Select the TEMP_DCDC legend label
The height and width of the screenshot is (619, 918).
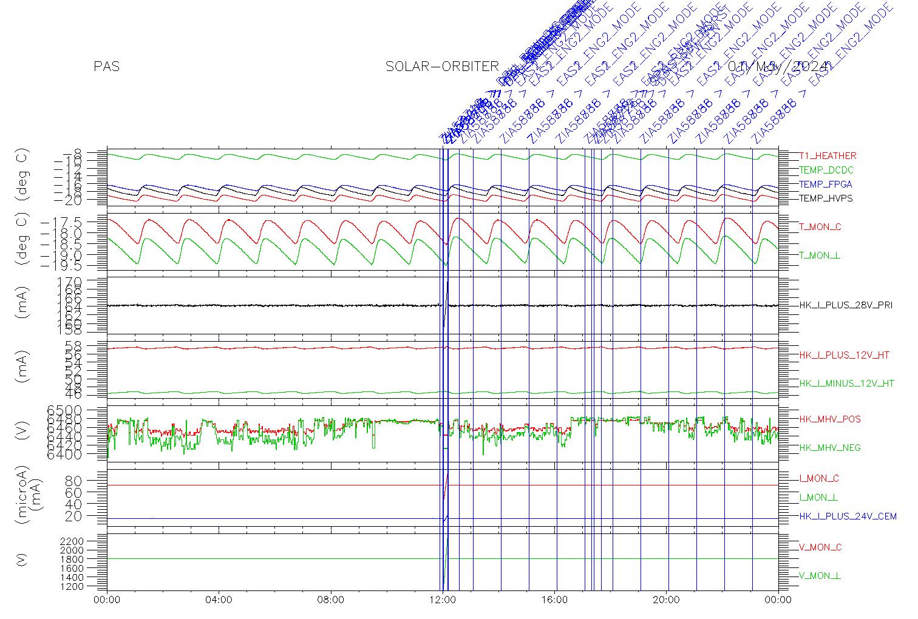(826, 171)
